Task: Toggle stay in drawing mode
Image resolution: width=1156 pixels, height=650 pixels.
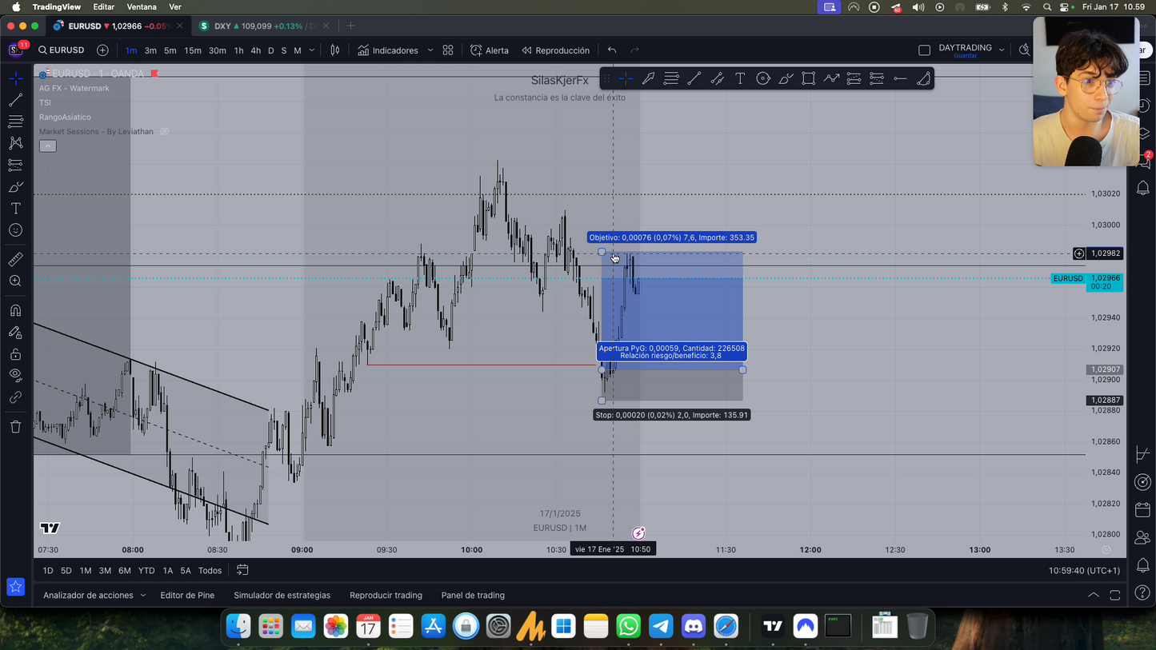Action: [x=16, y=332]
